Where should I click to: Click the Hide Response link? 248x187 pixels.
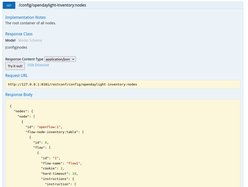click(x=38, y=65)
